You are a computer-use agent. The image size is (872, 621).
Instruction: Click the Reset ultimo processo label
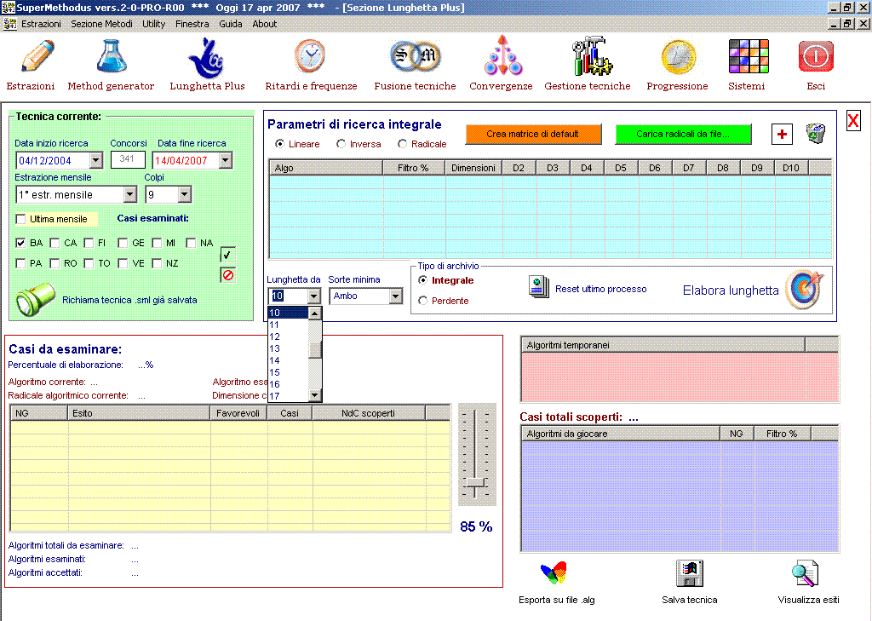pos(600,289)
